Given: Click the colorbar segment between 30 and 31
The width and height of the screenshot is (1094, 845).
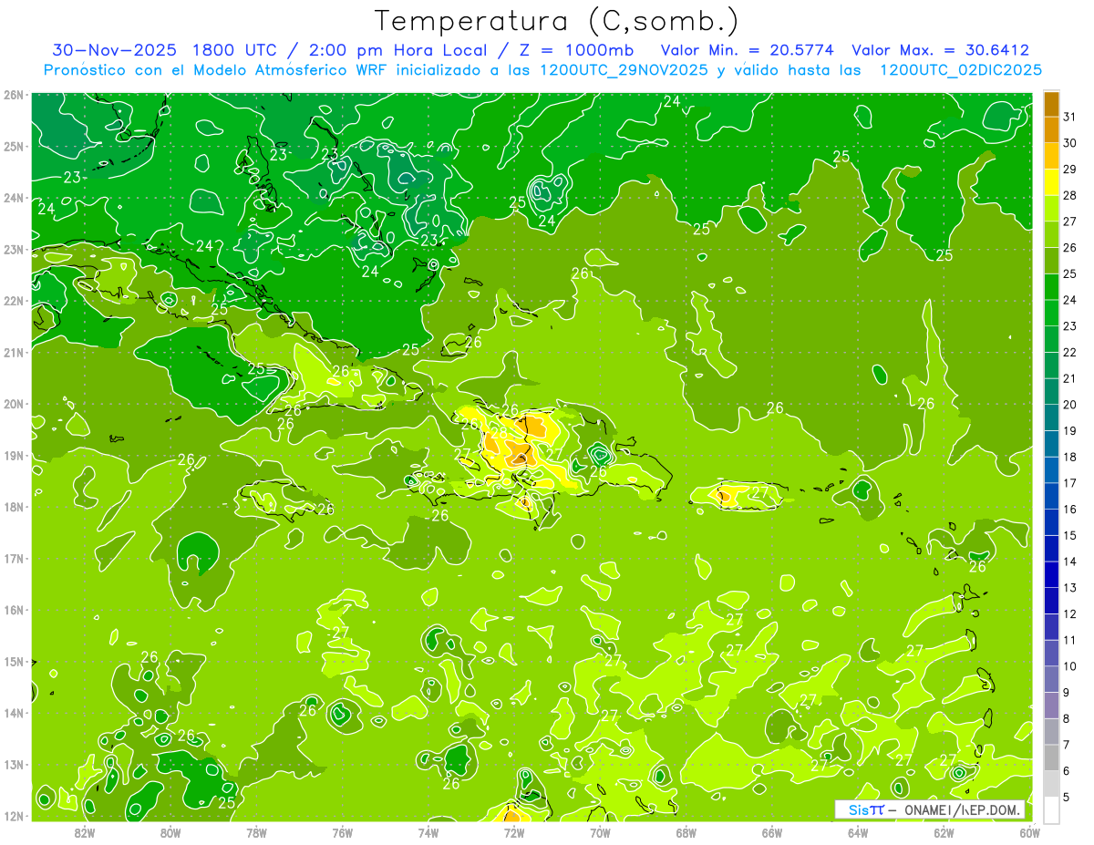Looking at the screenshot, I should point(1051,130).
